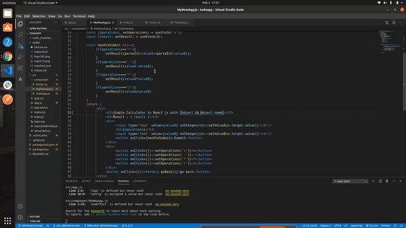This screenshot has width=406, height=228.
Task: Collapse the public folder
Action: 36,42
